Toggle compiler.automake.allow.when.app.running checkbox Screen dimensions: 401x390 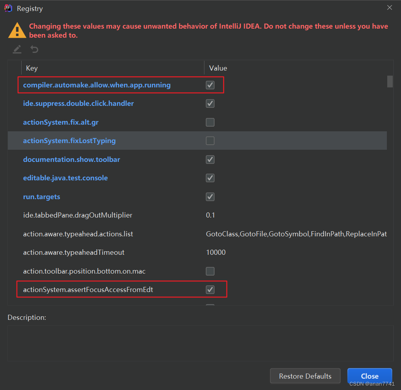(210, 85)
